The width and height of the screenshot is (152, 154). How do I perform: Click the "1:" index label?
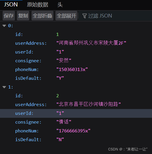(x=11, y=87)
